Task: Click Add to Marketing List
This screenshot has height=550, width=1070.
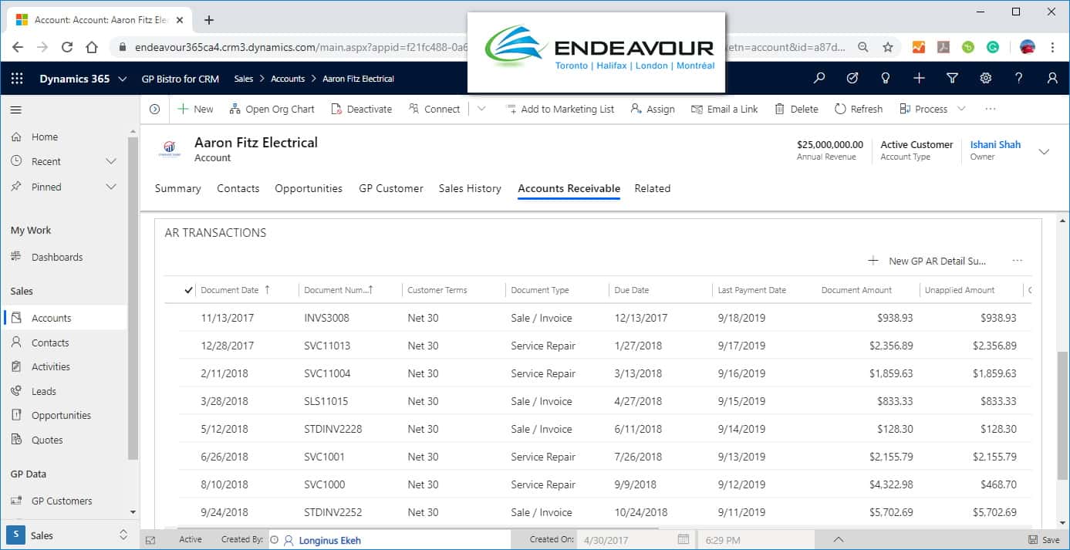Action: pos(560,109)
